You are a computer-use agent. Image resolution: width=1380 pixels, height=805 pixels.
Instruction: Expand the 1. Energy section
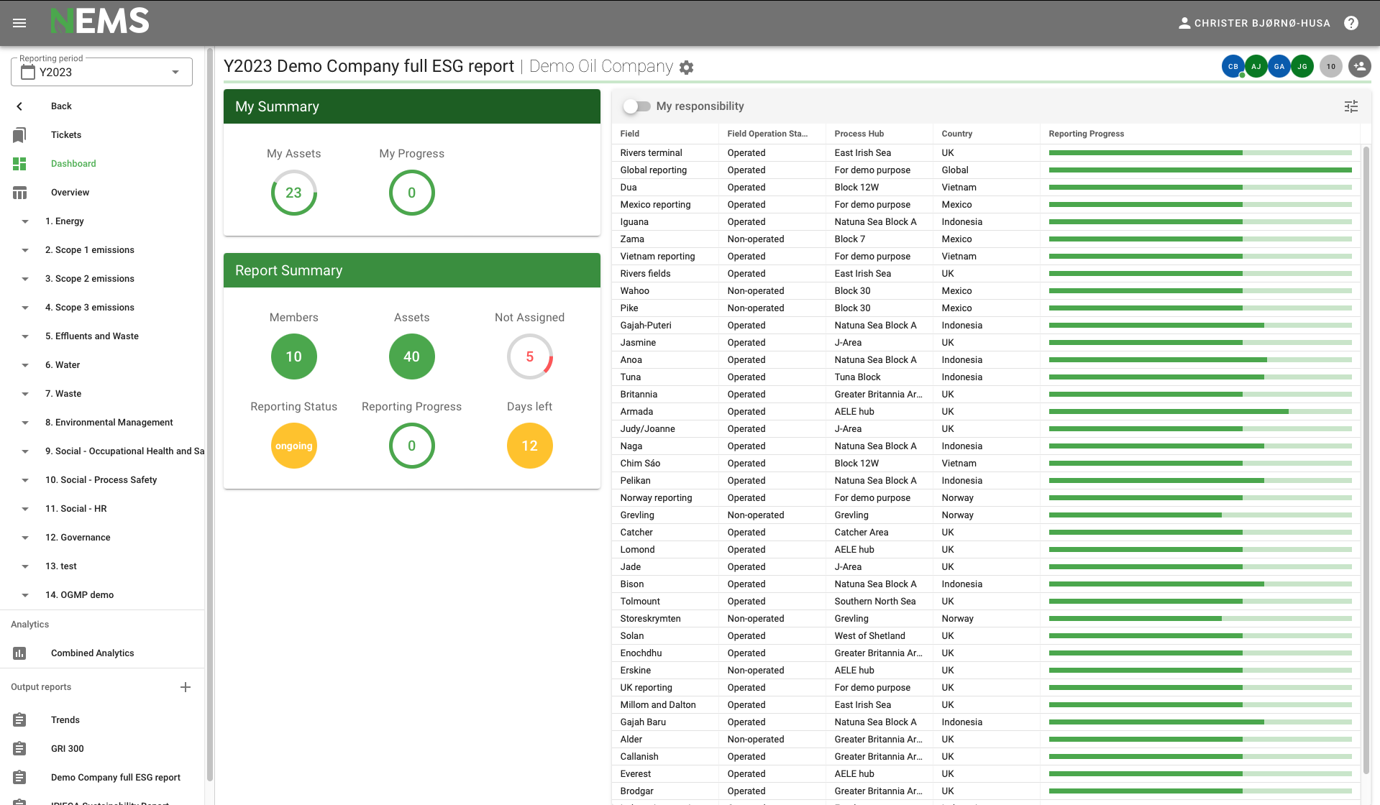25,221
